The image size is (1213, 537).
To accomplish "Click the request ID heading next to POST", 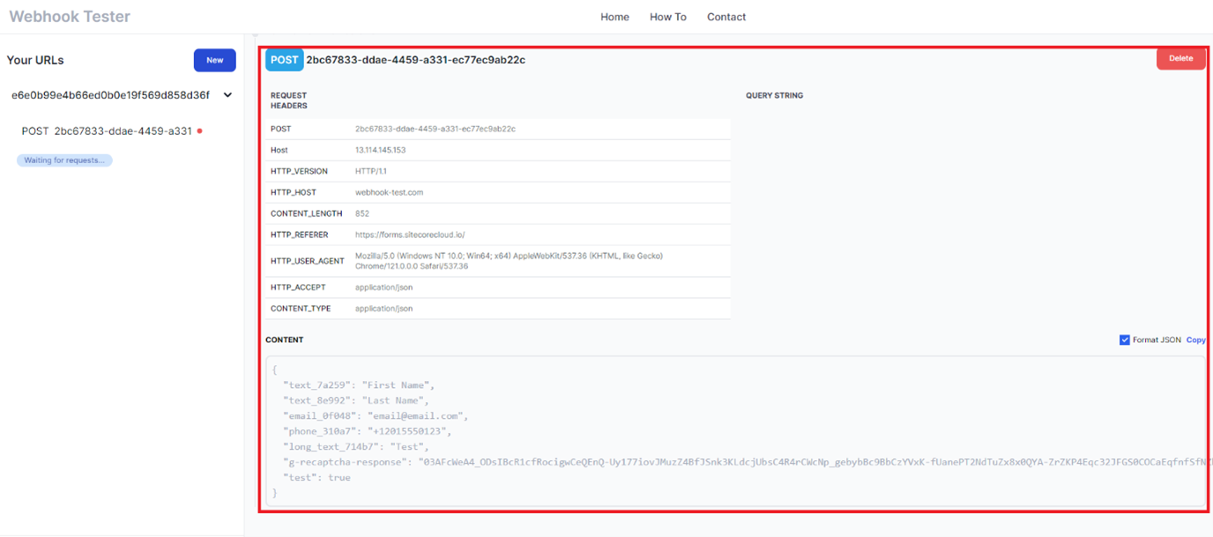I will click(415, 60).
